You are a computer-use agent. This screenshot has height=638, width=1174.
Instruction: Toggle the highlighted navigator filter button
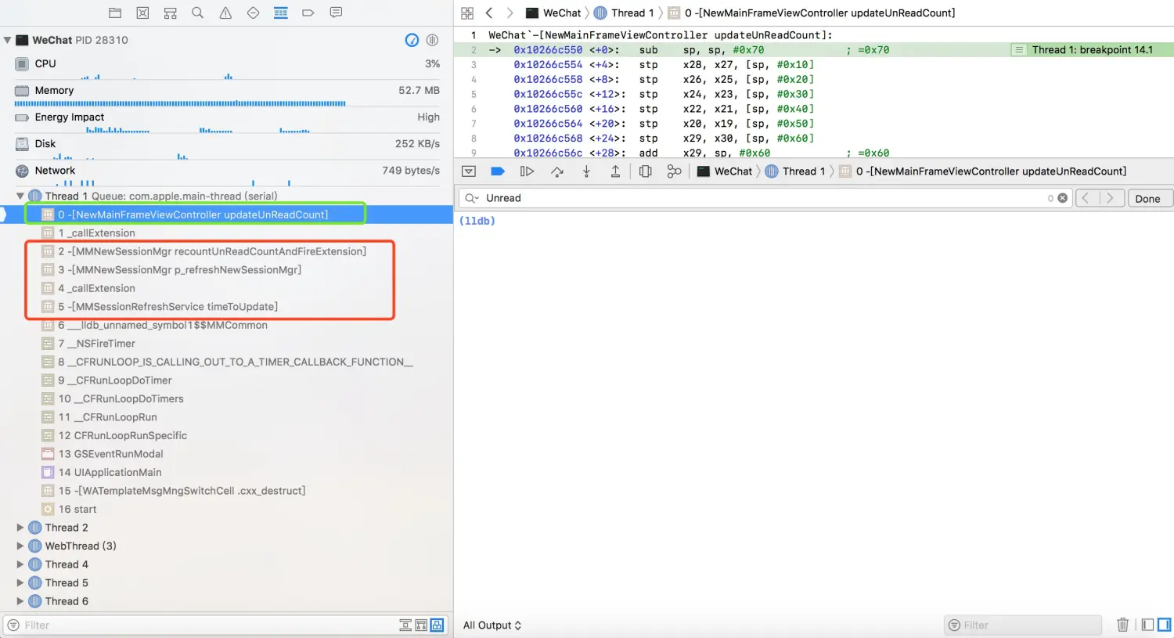pos(437,625)
